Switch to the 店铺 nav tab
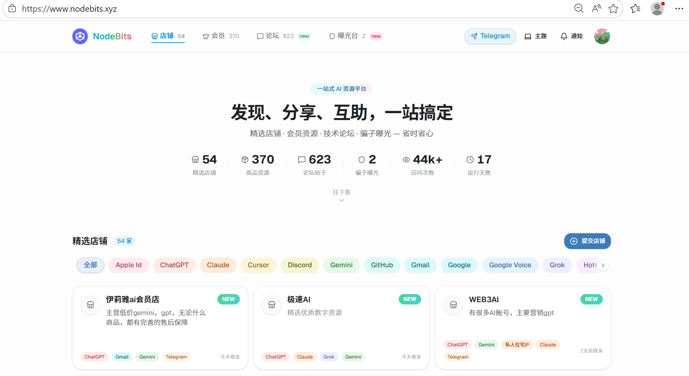This screenshot has height=376, width=689. (x=168, y=36)
